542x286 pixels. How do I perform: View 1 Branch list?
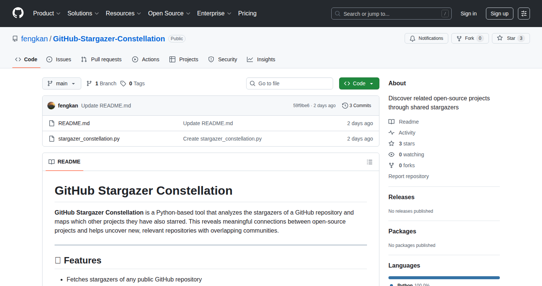click(101, 83)
